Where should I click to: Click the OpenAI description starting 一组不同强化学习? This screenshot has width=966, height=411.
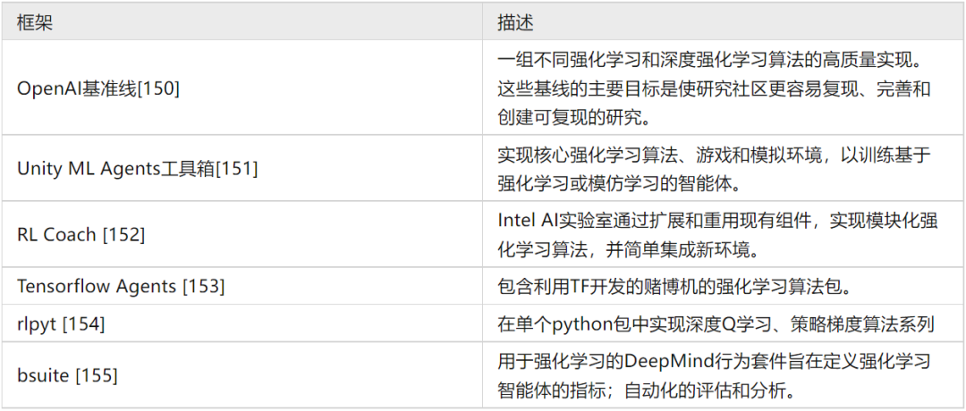point(714,88)
